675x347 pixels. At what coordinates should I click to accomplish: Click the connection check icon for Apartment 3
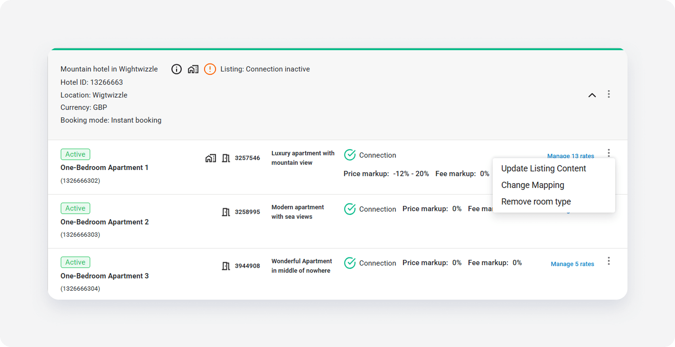(350, 263)
